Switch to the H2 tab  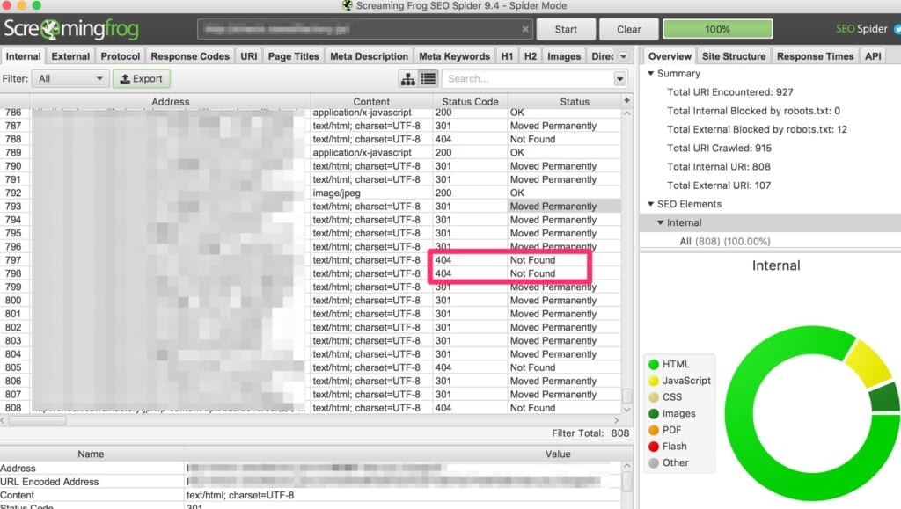point(531,56)
